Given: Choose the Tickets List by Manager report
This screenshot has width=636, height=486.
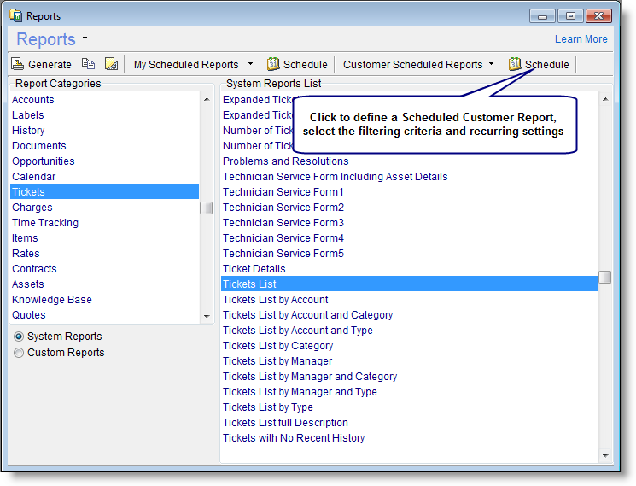Looking at the screenshot, I should click(277, 361).
